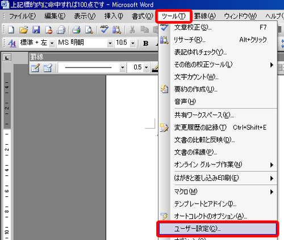Choose 要約の作成 menu item
The width and height of the screenshot is (284, 240).
pyautogui.click(x=218, y=89)
